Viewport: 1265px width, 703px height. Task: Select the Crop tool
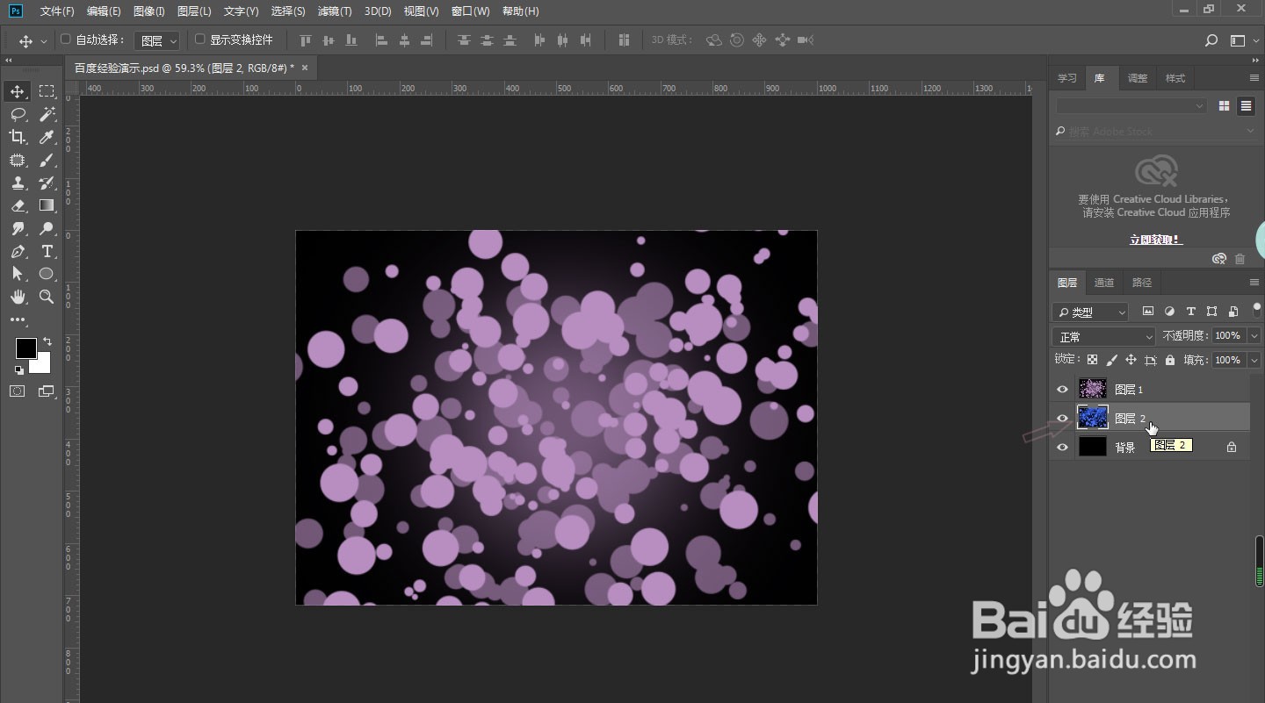tap(18, 137)
